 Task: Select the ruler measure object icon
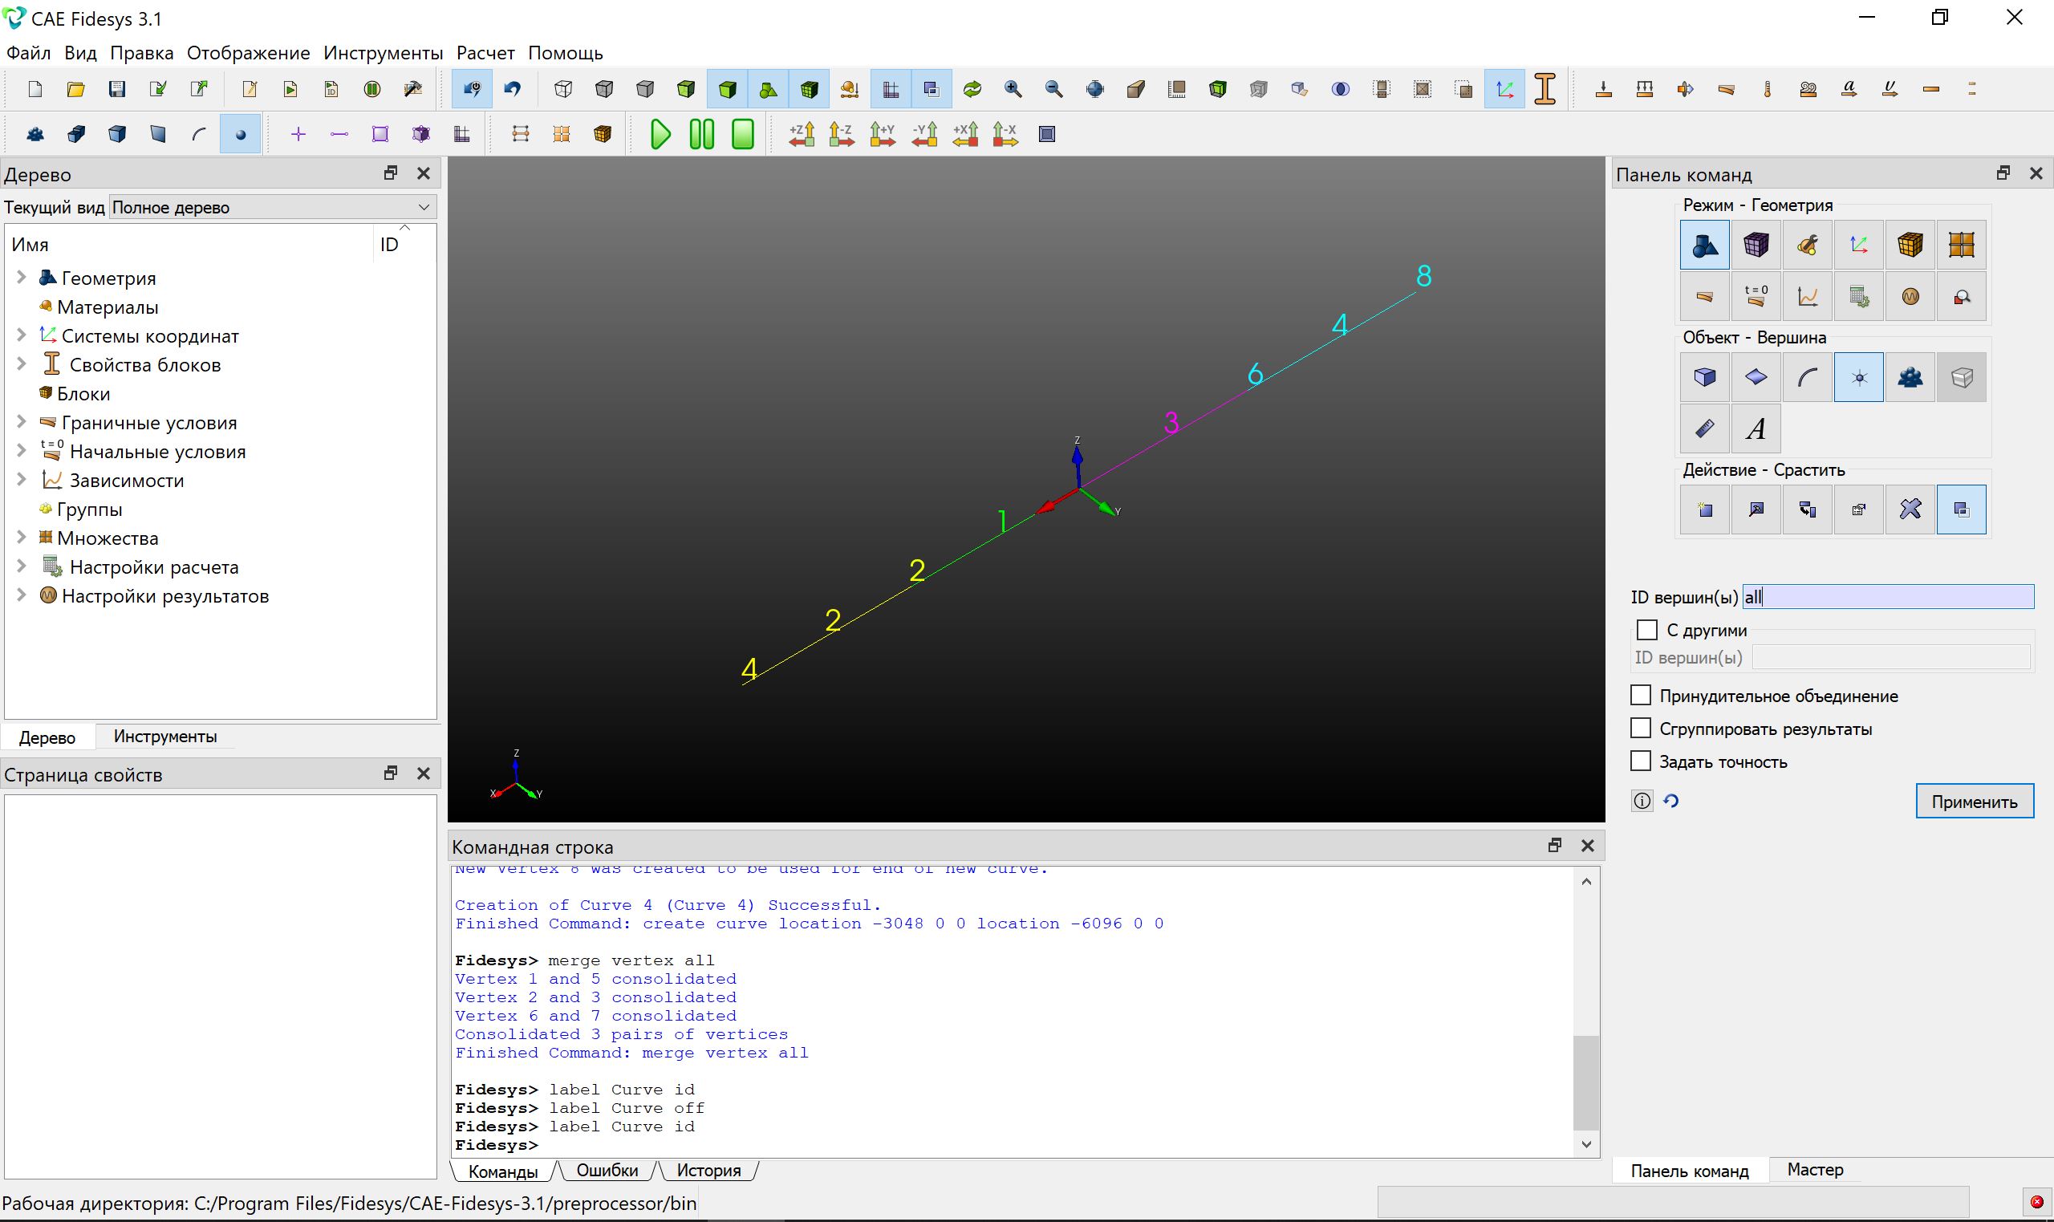pyautogui.click(x=1704, y=428)
